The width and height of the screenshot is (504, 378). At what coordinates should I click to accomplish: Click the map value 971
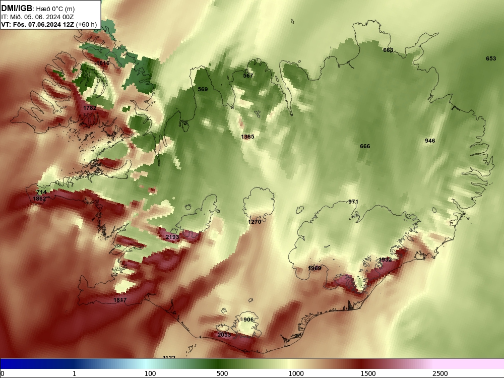click(353, 202)
